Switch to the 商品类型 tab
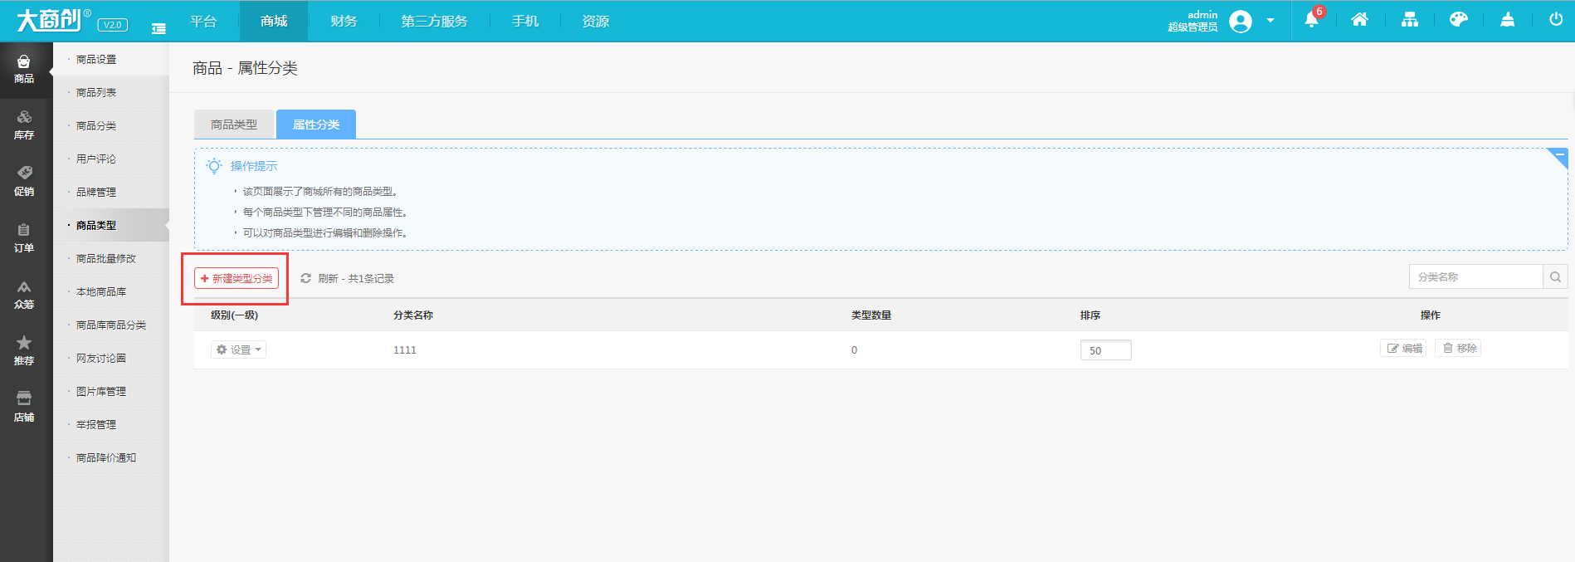 click(x=234, y=125)
